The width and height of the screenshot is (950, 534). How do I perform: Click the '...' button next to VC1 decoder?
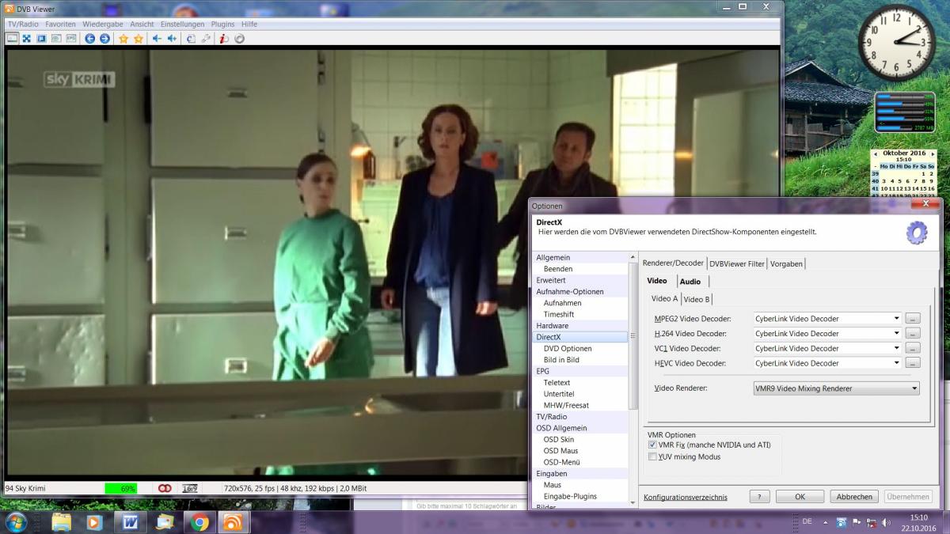tap(913, 348)
